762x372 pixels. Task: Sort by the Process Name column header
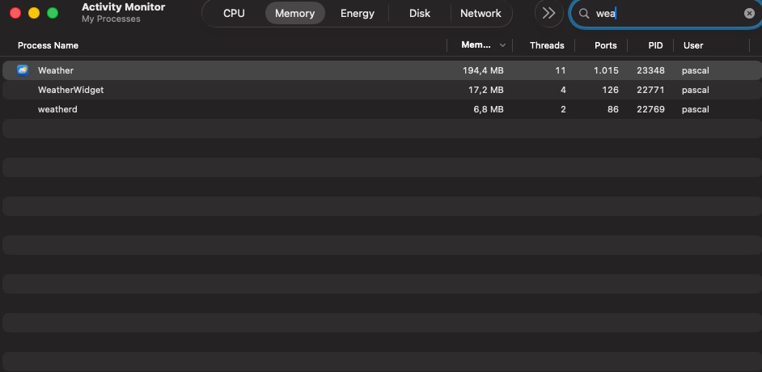coord(48,45)
